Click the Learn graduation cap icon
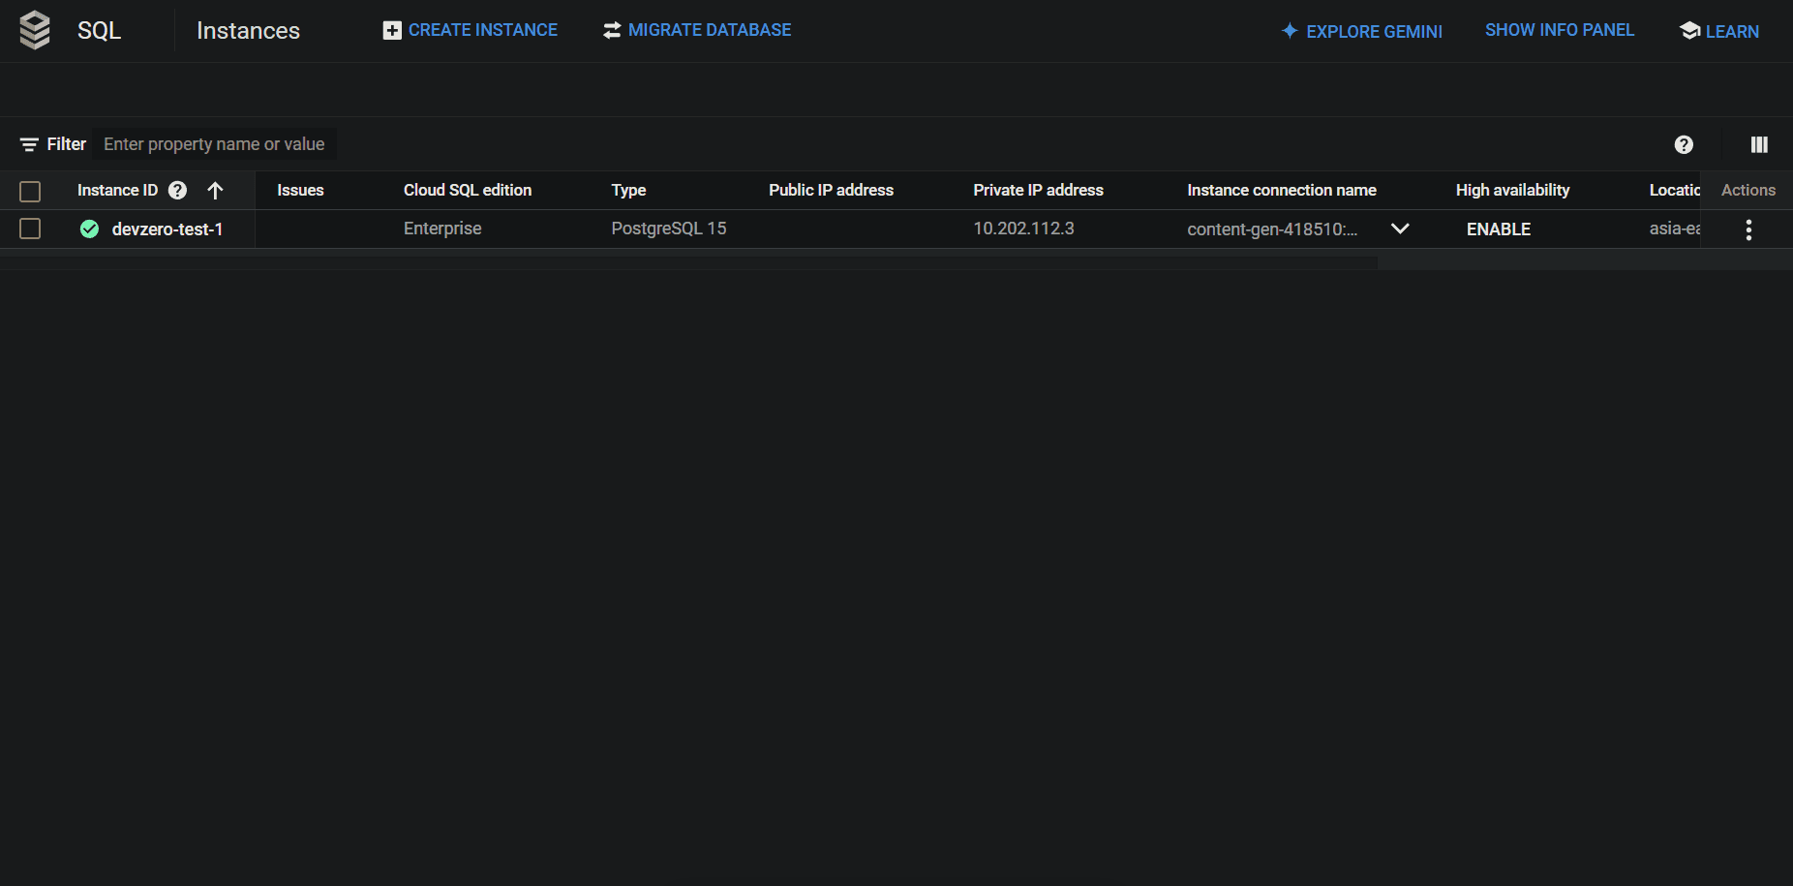The height and width of the screenshot is (886, 1793). [1689, 31]
